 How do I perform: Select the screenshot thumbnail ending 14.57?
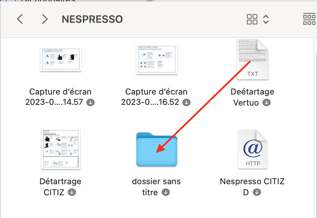point(60,59)
